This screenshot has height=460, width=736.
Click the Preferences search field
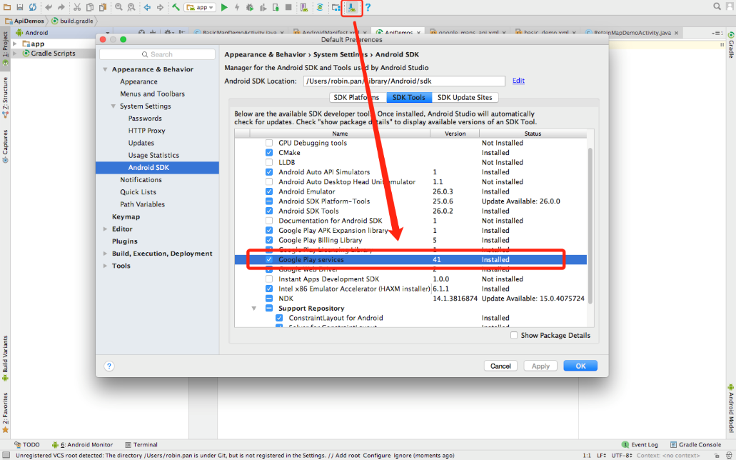157,54
